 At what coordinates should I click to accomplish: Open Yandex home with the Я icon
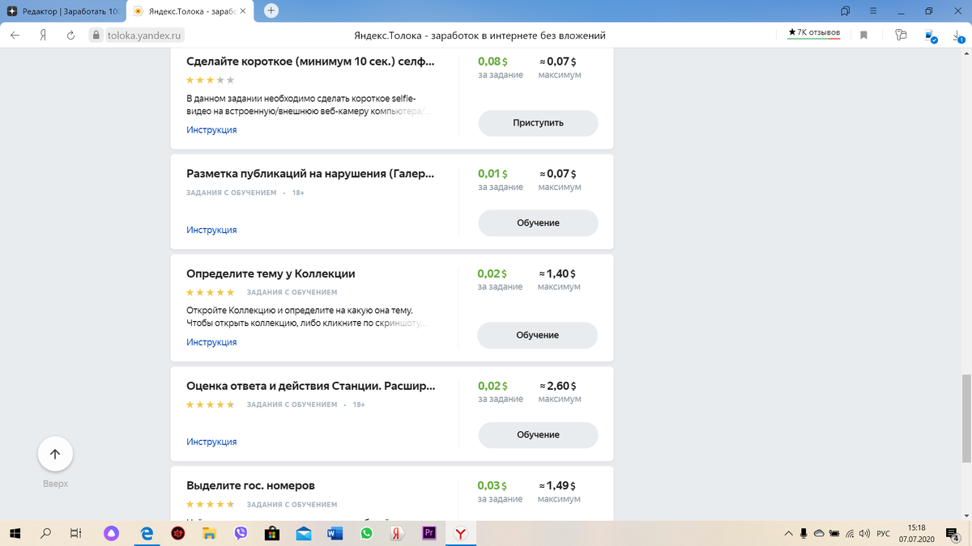[x=43, y=35]
